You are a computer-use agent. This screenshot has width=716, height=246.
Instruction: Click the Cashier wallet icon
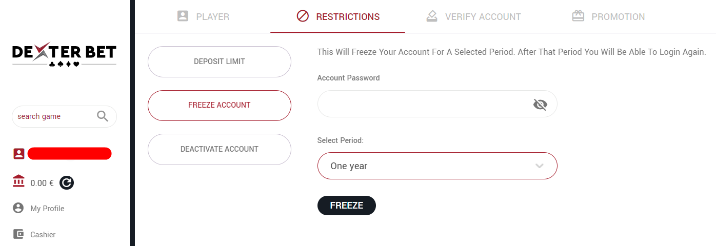pos(18,234)
